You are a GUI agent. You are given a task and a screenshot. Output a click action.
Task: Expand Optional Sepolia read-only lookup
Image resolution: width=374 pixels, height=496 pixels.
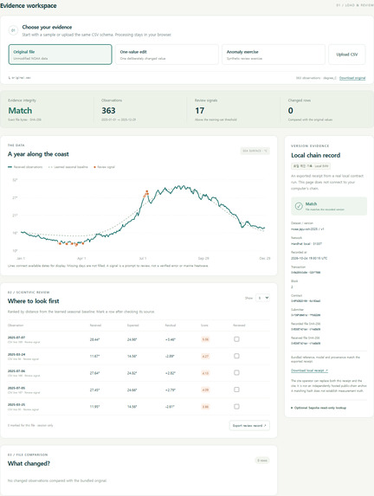pyautogui.click(x=319, y=408)
